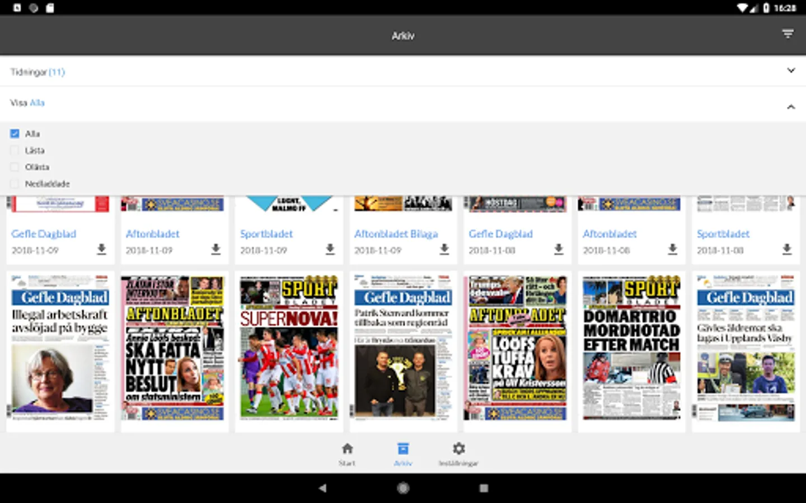Tap the Android recent apps button

coord(484,488)
